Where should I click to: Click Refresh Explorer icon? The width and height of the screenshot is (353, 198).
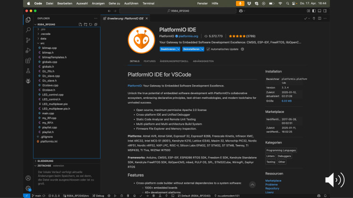(x=90, y=24)
